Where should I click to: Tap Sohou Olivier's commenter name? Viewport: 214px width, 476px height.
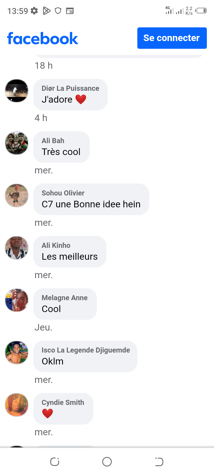click(63, 193)
